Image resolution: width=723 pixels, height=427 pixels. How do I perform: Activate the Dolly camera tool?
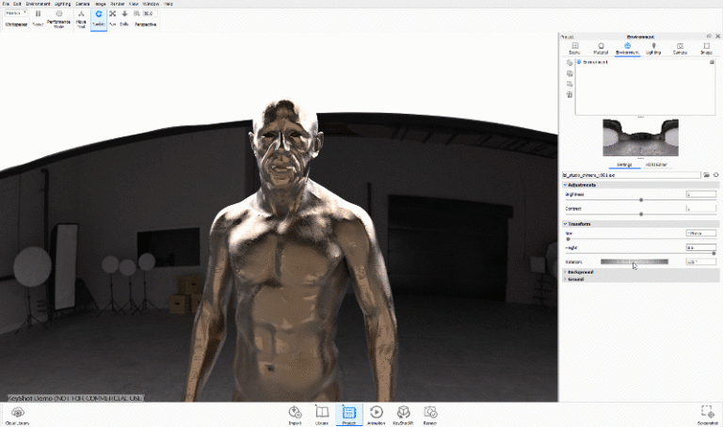[x=124, y=19]
